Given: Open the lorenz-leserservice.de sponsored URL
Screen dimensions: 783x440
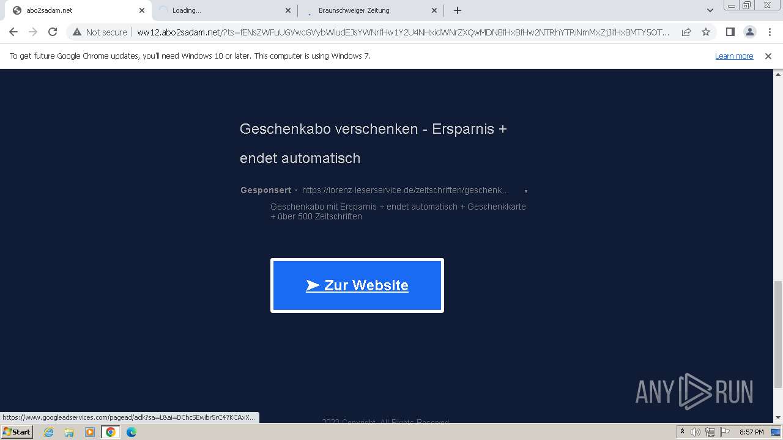Looking at the screenshot, I should coord(406,190).
